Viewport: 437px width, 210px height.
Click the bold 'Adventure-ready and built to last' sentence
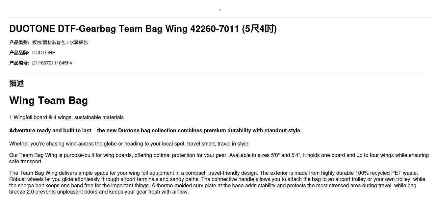pyautogui.click(x=155, y=131)
